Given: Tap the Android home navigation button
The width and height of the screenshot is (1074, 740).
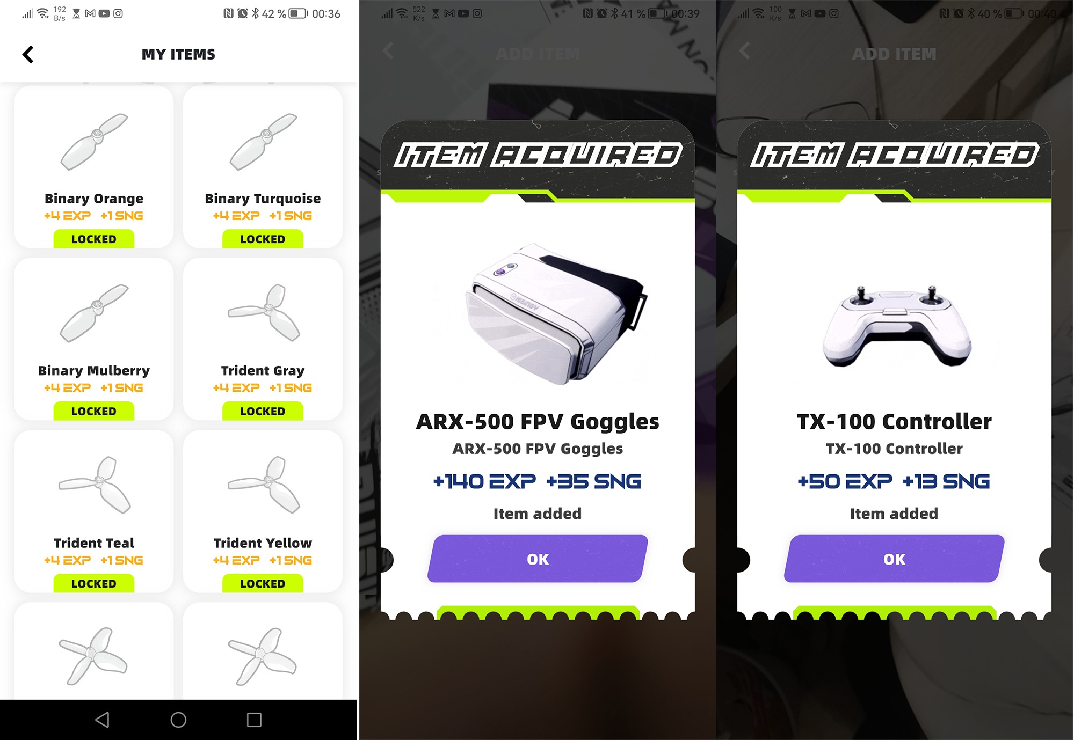Looking at the screenshot, I should coord(178,720).
